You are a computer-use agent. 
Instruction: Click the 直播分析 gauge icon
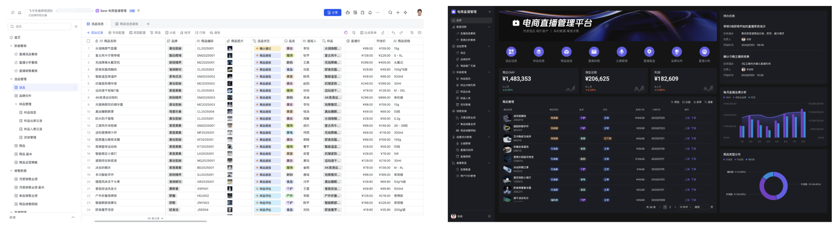pyautogui.click(x=704, y=52)
